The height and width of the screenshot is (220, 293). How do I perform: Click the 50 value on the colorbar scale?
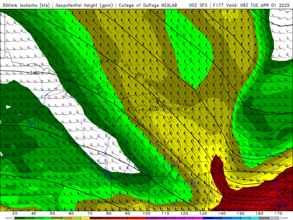[52, 213]
